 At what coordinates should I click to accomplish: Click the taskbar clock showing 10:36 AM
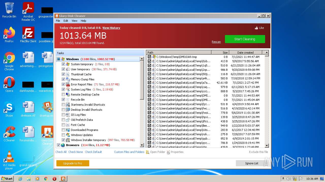tap(312, 179)
